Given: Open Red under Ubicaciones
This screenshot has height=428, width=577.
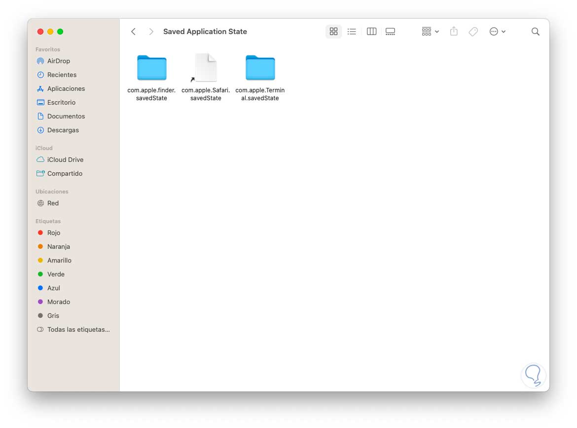Looking at the screenshot, I should (73, 203).
